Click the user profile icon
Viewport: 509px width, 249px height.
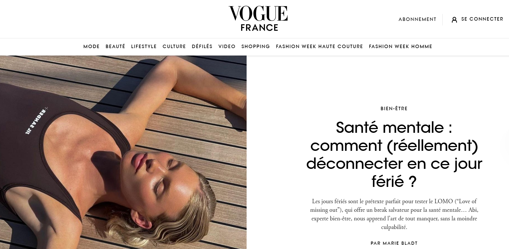point(454,19)
